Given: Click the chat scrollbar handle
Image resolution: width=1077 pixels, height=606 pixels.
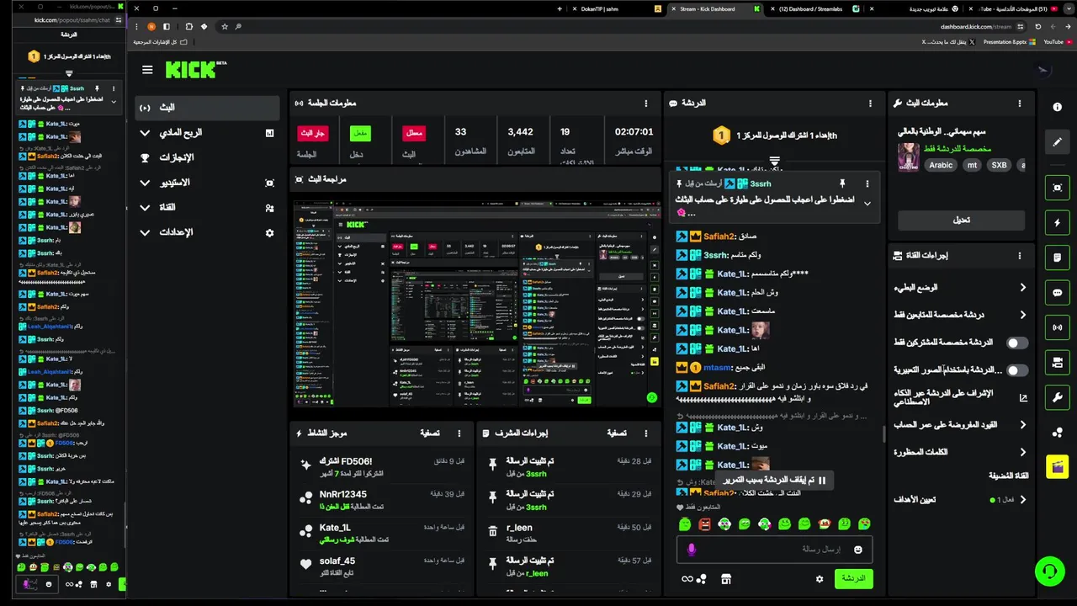Looking at the screenshot, I should (883, 433).
